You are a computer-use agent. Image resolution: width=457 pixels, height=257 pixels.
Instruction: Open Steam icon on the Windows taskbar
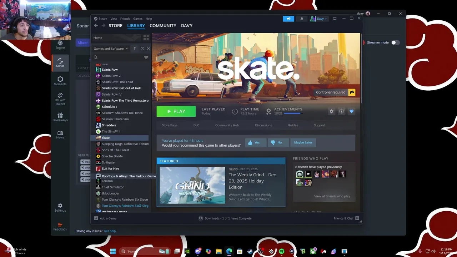click(250, 251)
